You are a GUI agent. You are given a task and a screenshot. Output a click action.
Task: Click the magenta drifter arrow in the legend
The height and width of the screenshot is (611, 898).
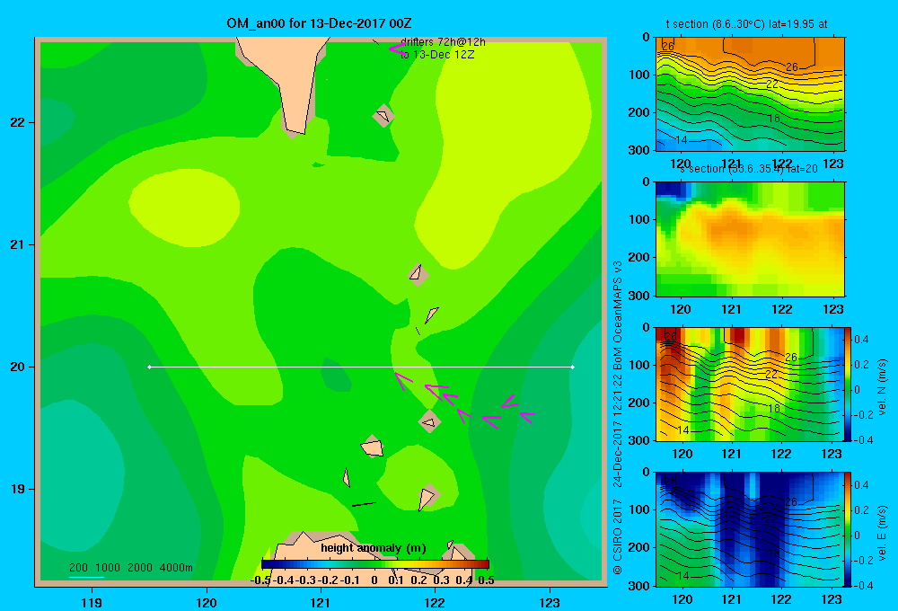point(397,49)
